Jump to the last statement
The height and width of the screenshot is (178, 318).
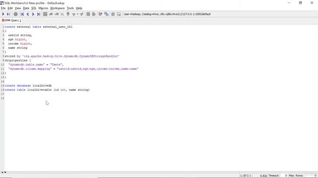click(38, 14)
